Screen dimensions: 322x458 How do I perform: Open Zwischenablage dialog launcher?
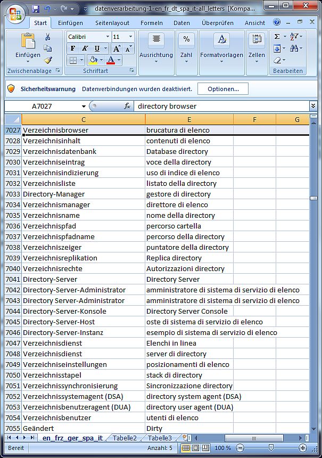pyautogui.click(x=58, y=70)
